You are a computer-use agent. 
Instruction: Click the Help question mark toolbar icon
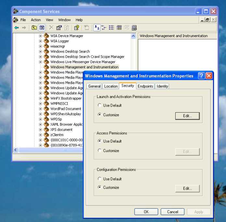77,28
